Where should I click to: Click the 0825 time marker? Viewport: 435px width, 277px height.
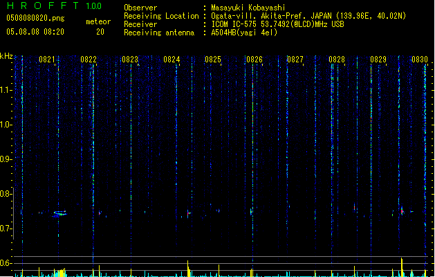tap(213, 60)
